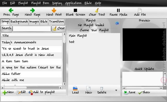167x102 pixels.
Task: Expand the arrow next to Delete
Action: point(116,90)
